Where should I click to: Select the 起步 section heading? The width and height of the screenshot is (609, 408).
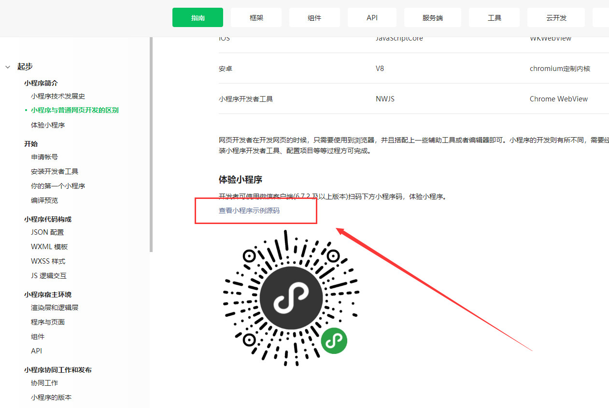(x=25, y=67)
